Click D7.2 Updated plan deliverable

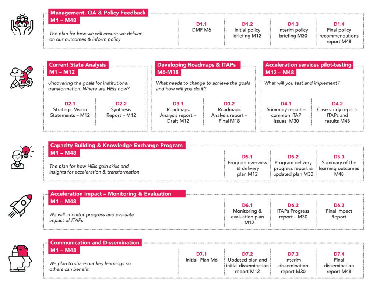pyautogui.click(x=247, y=263)
